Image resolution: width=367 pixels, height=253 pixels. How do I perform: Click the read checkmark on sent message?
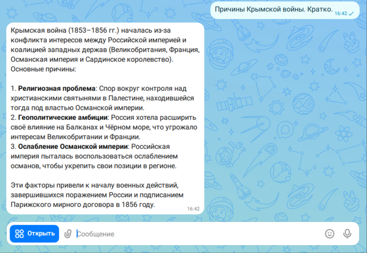351,13
